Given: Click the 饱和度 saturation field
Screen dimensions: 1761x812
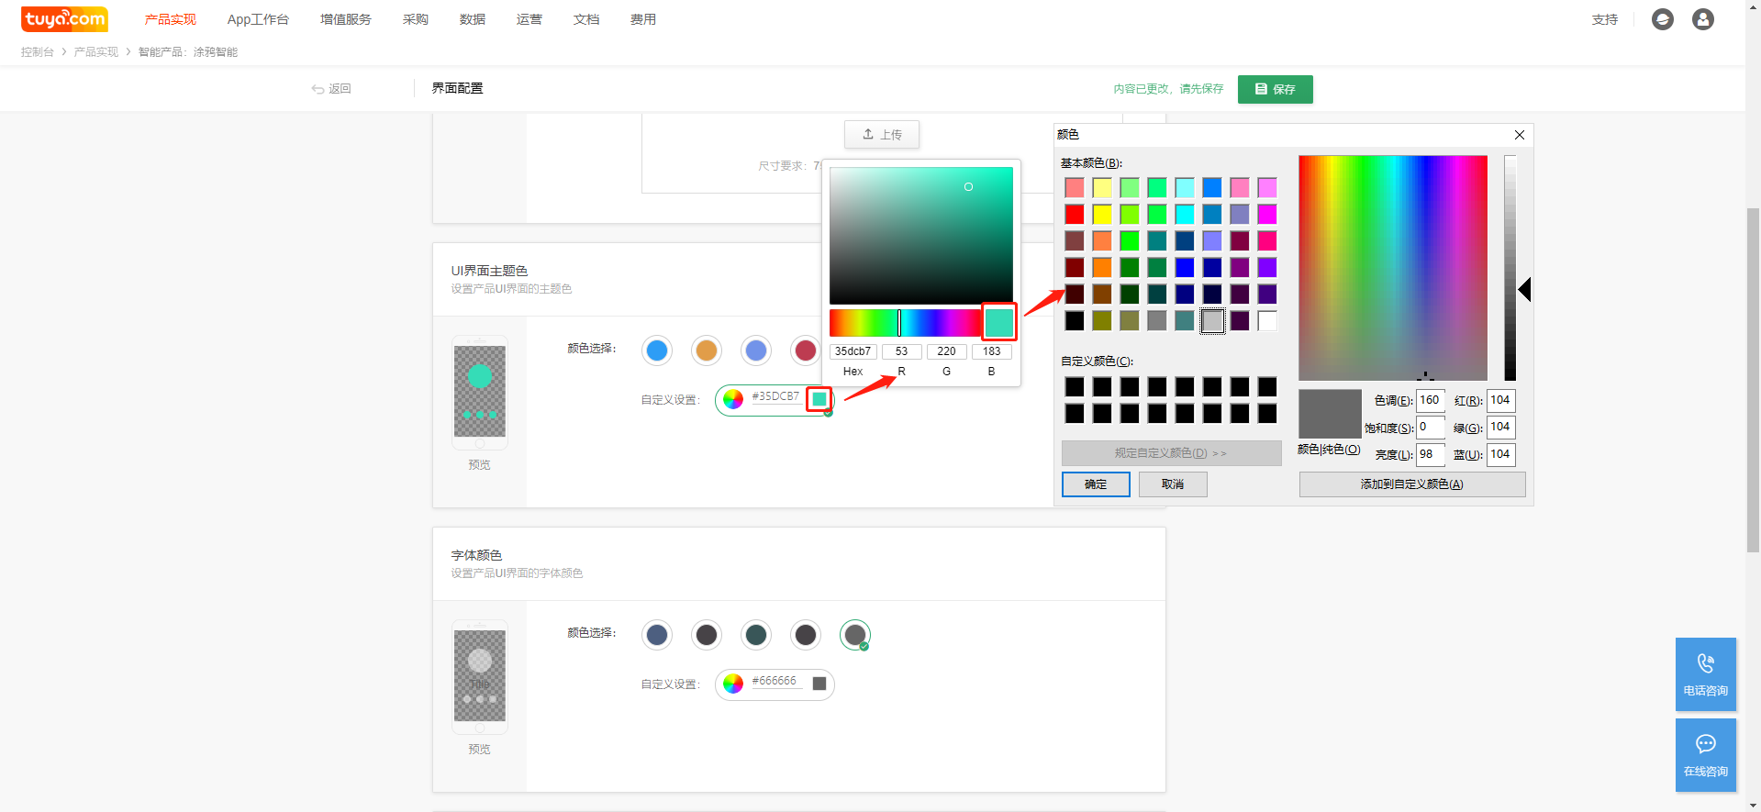Looking at the screenshot, I should 1431,427.
